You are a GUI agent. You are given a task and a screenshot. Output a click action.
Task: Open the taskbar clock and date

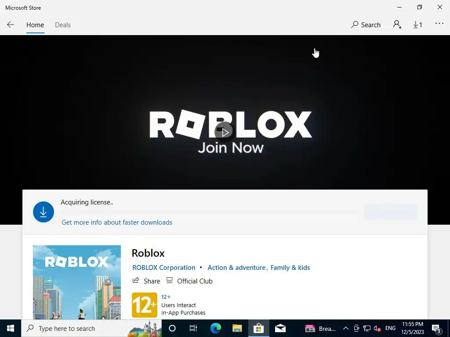[x=412, y=328]
